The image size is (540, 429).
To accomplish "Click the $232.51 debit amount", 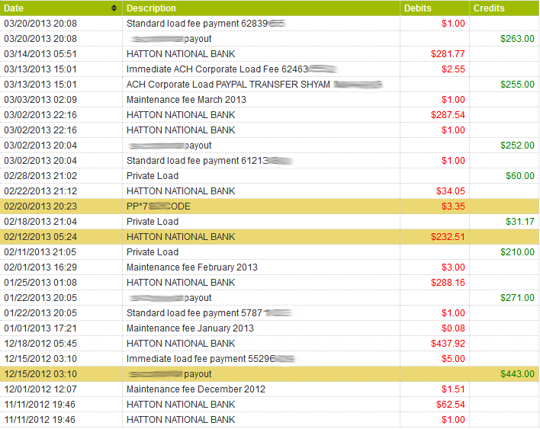I will pos(448,237).
